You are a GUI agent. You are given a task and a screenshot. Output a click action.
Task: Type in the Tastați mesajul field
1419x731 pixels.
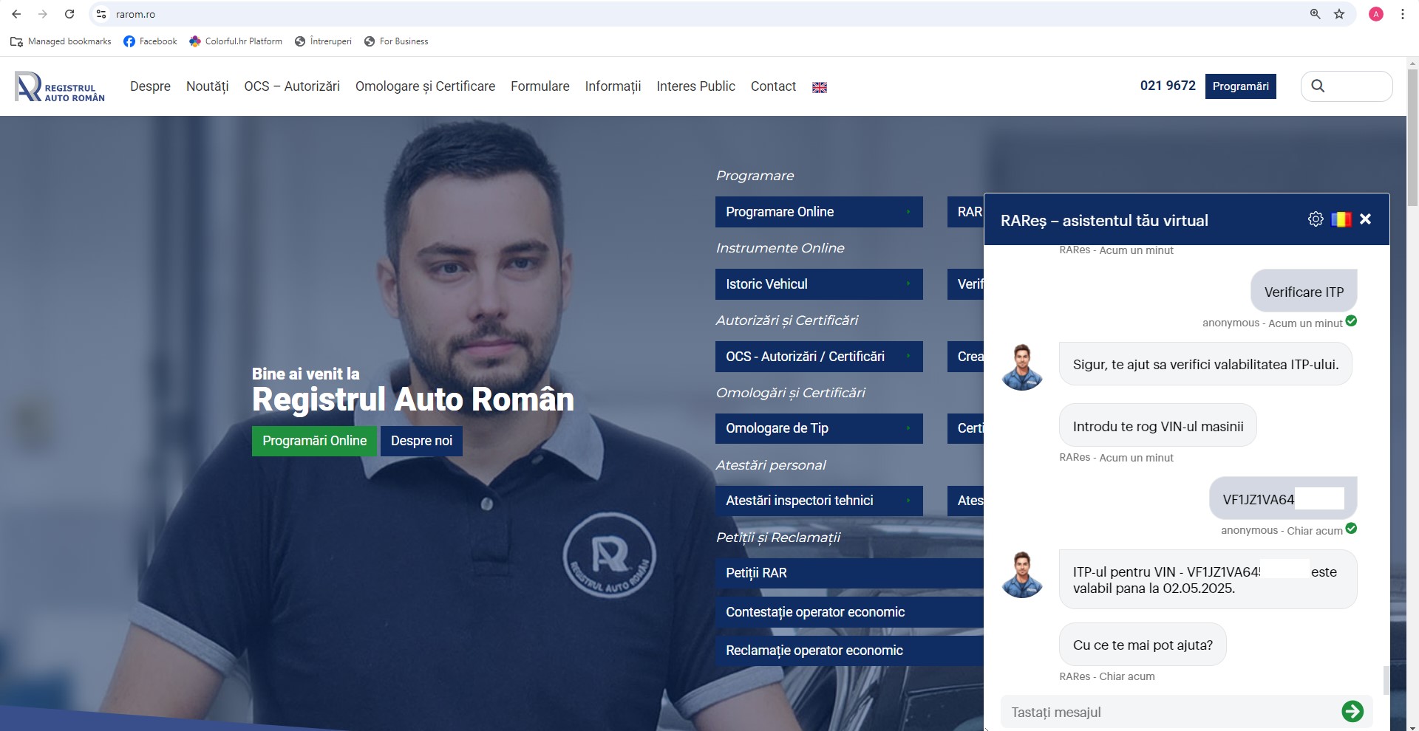1168,712
